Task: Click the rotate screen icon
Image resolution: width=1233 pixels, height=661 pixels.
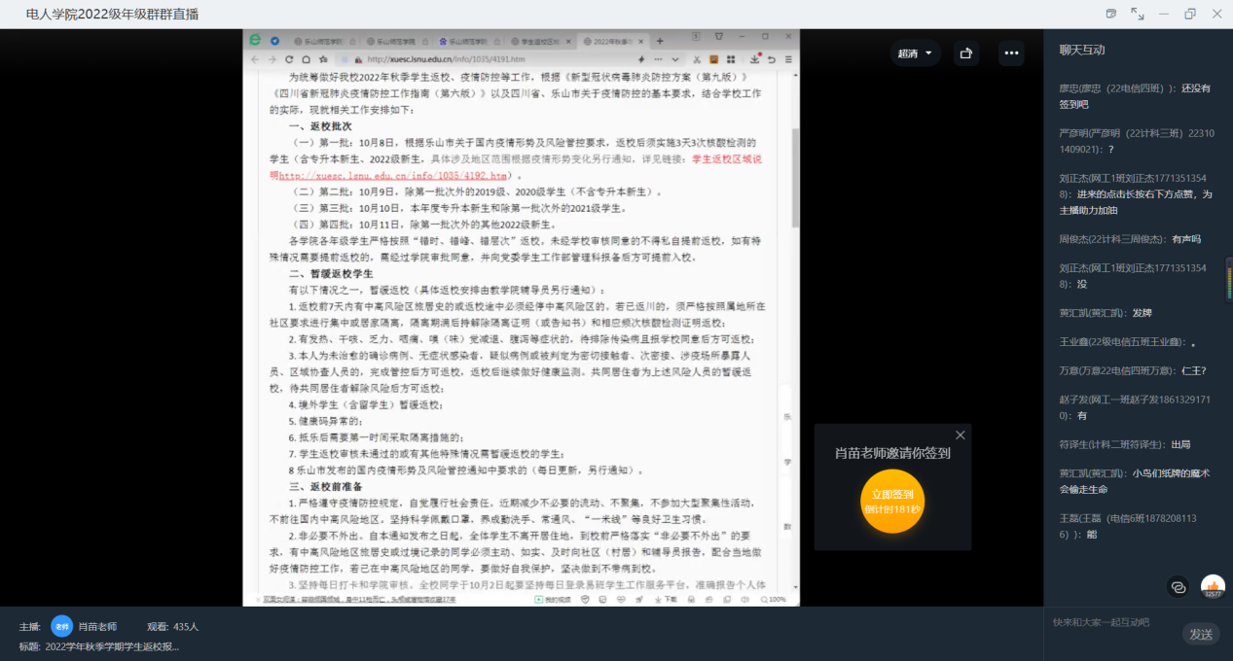Action: pyautogui.click(x=965, y=53)
